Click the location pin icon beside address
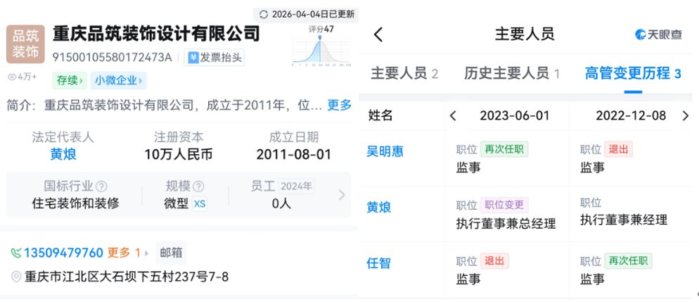 pyautogui.click(x=16, y=277)
